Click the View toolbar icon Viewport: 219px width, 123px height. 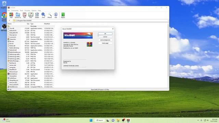[x=31, y=15]
